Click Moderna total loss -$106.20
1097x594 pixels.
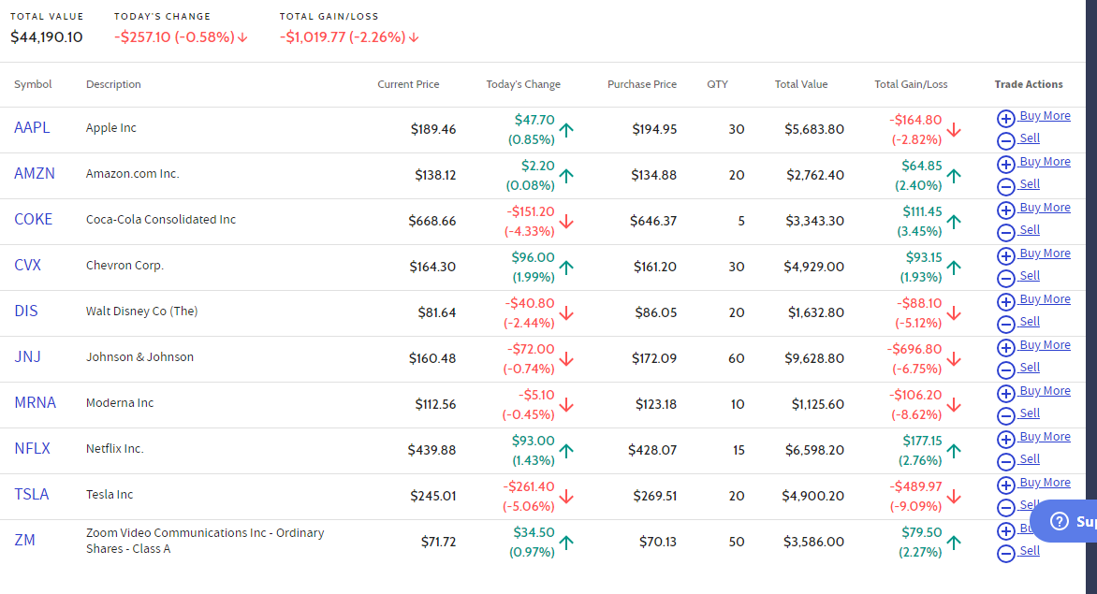point(915,395)
